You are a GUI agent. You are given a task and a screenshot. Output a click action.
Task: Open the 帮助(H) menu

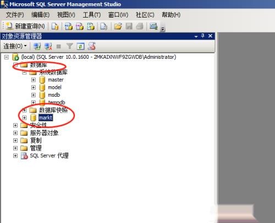click(171, 15)
